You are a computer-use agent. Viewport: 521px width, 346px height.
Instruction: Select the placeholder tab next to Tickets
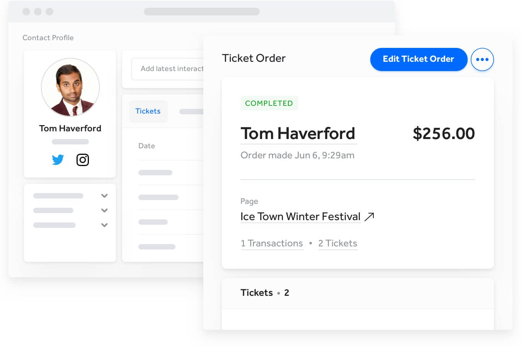pyautogui.click(x=191, y=112)
